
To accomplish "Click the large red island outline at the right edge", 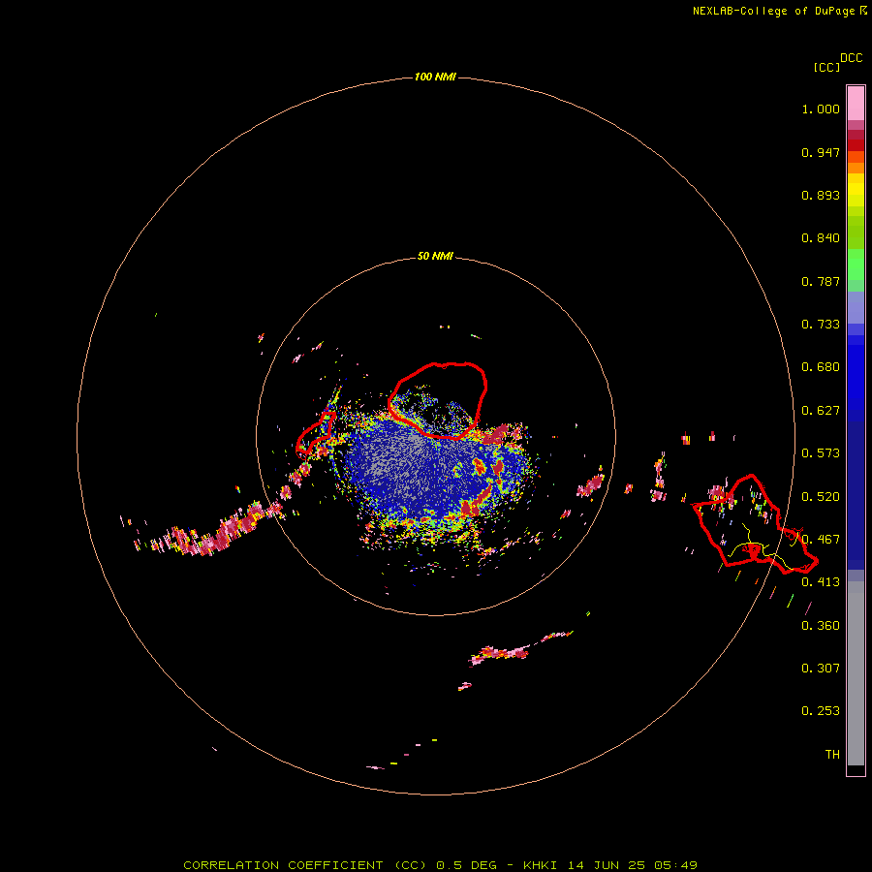I will click(x=755, y=525).
